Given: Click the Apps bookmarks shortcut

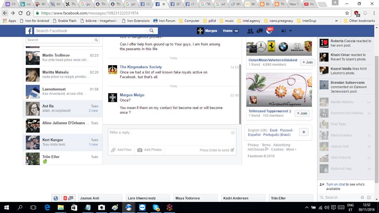Looking at the screenshot, I should pos(9,21).
